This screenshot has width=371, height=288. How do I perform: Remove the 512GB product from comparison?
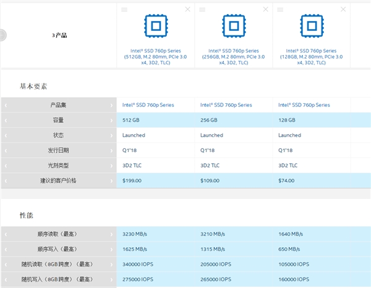(187, 9)
